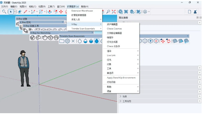The image size is (205, 120).
Task: Toggle the fully filled blue droplet icon
Action: coord(97,41)
